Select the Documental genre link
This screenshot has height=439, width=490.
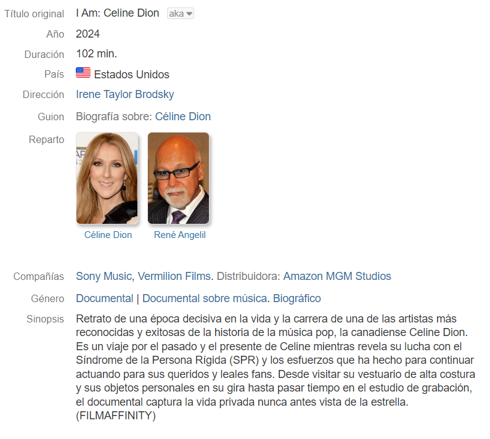(x=104, y=298)
